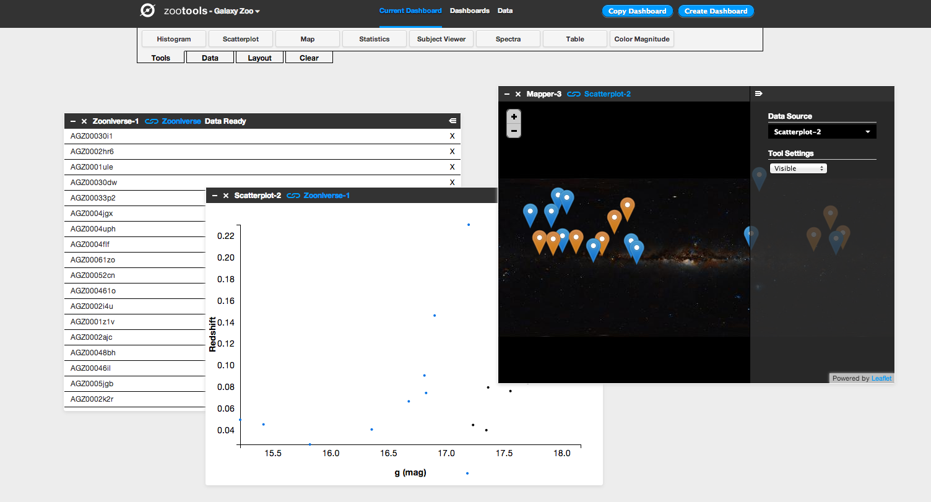Image resolution: width=931 pixels, height=502 pixels.
Task: Select row AGZ0002ajc
Action: click(x=135, y=337)
